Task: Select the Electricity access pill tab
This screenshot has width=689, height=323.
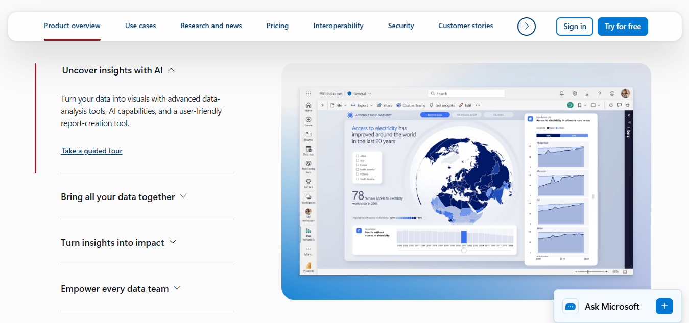Action: [435, 115]
